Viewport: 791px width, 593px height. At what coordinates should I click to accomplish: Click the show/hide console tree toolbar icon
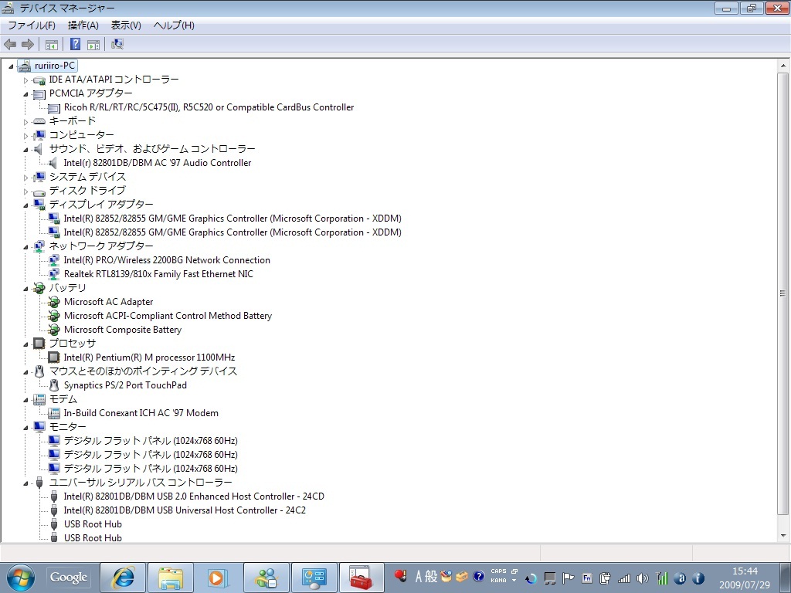[52, 44]
